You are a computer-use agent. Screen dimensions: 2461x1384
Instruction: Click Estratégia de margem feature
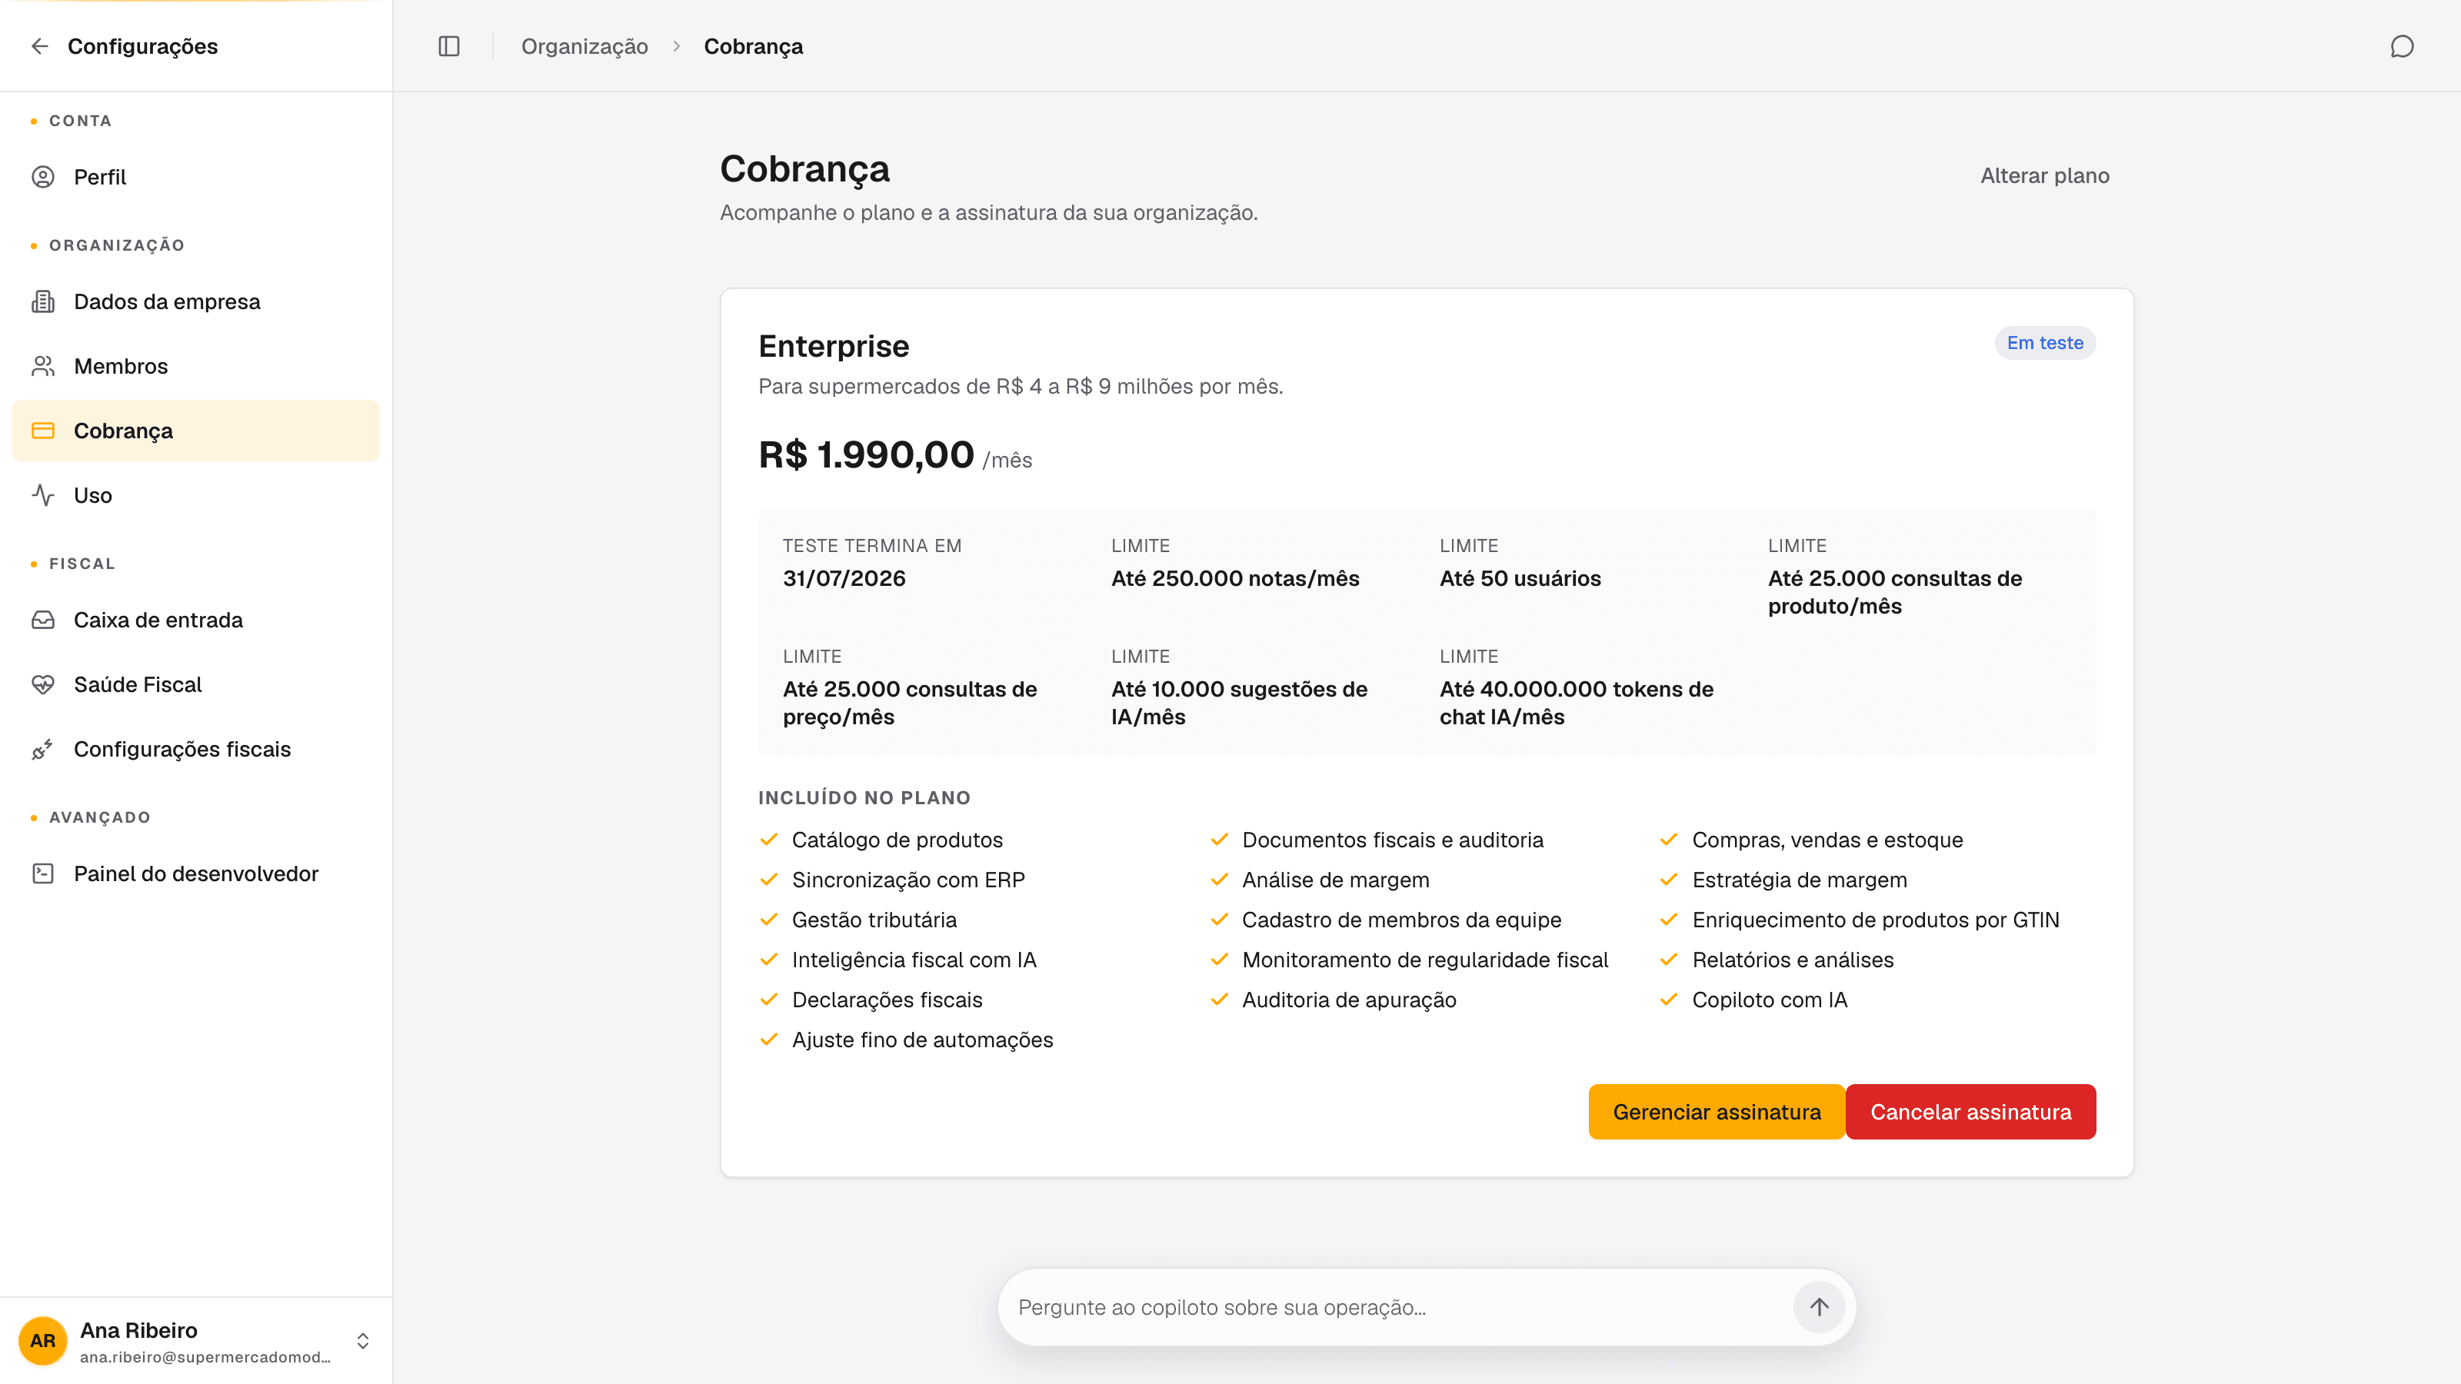pyautogui.click(x=1800, y=880)
